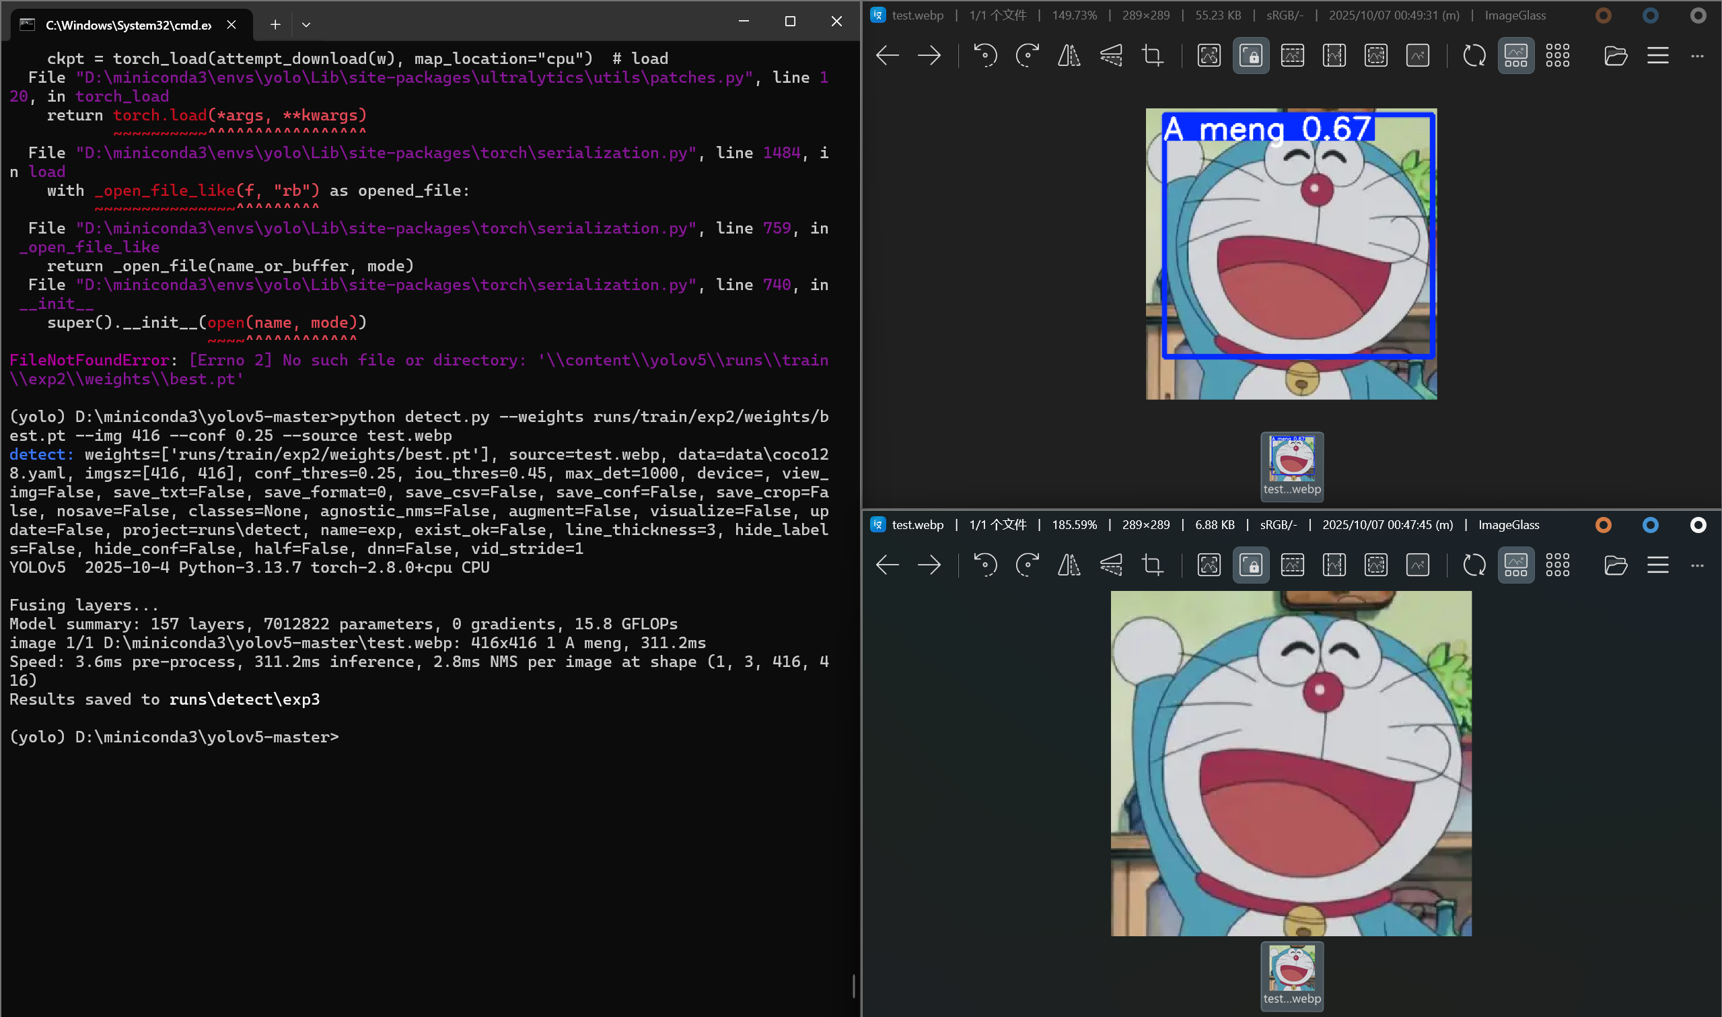This screenshot has height=1017, width=1722.
Task: Open file icon in top viewer toolbar
Action: pyautogui.click(x=1615, y=55)
